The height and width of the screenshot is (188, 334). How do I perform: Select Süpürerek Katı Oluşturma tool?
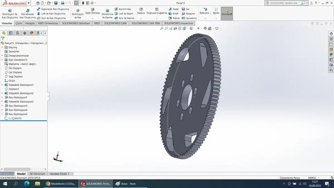53,9
